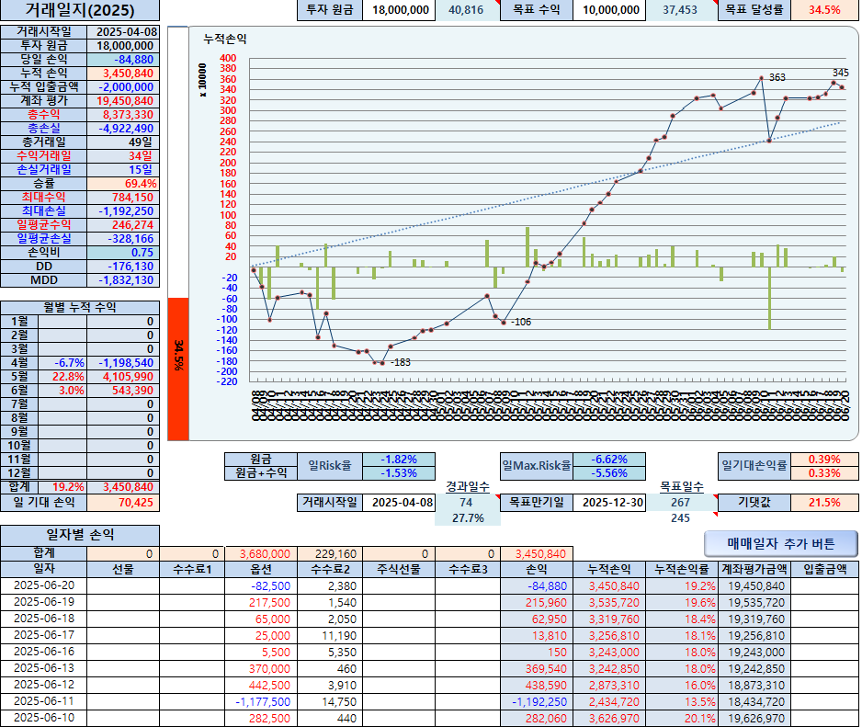Click the 총거래일 value 49일
This screenshot has height=727, width=862.
(x=123, y=142)
